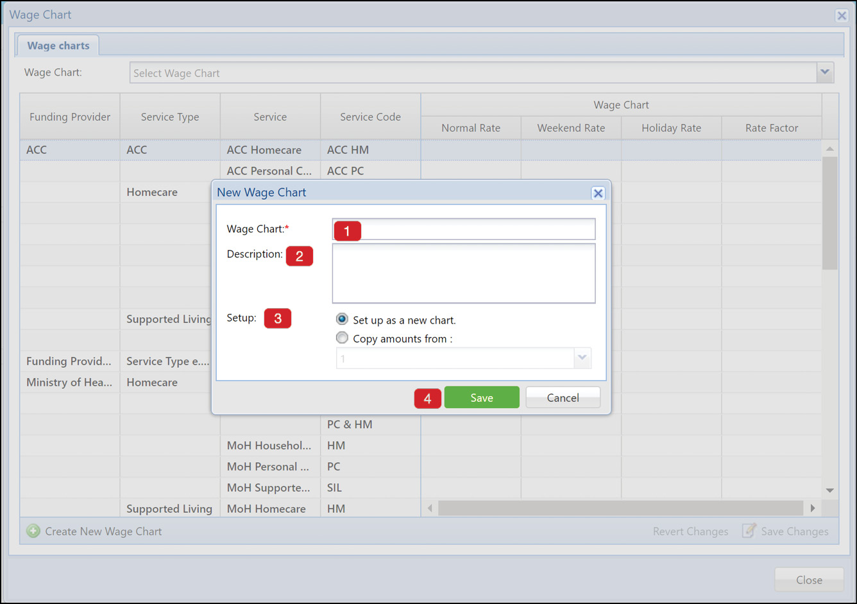Click the Weekend Rate column header
Image resolution: width=857 pixels, height=604 pixels.
click(571, 128)
